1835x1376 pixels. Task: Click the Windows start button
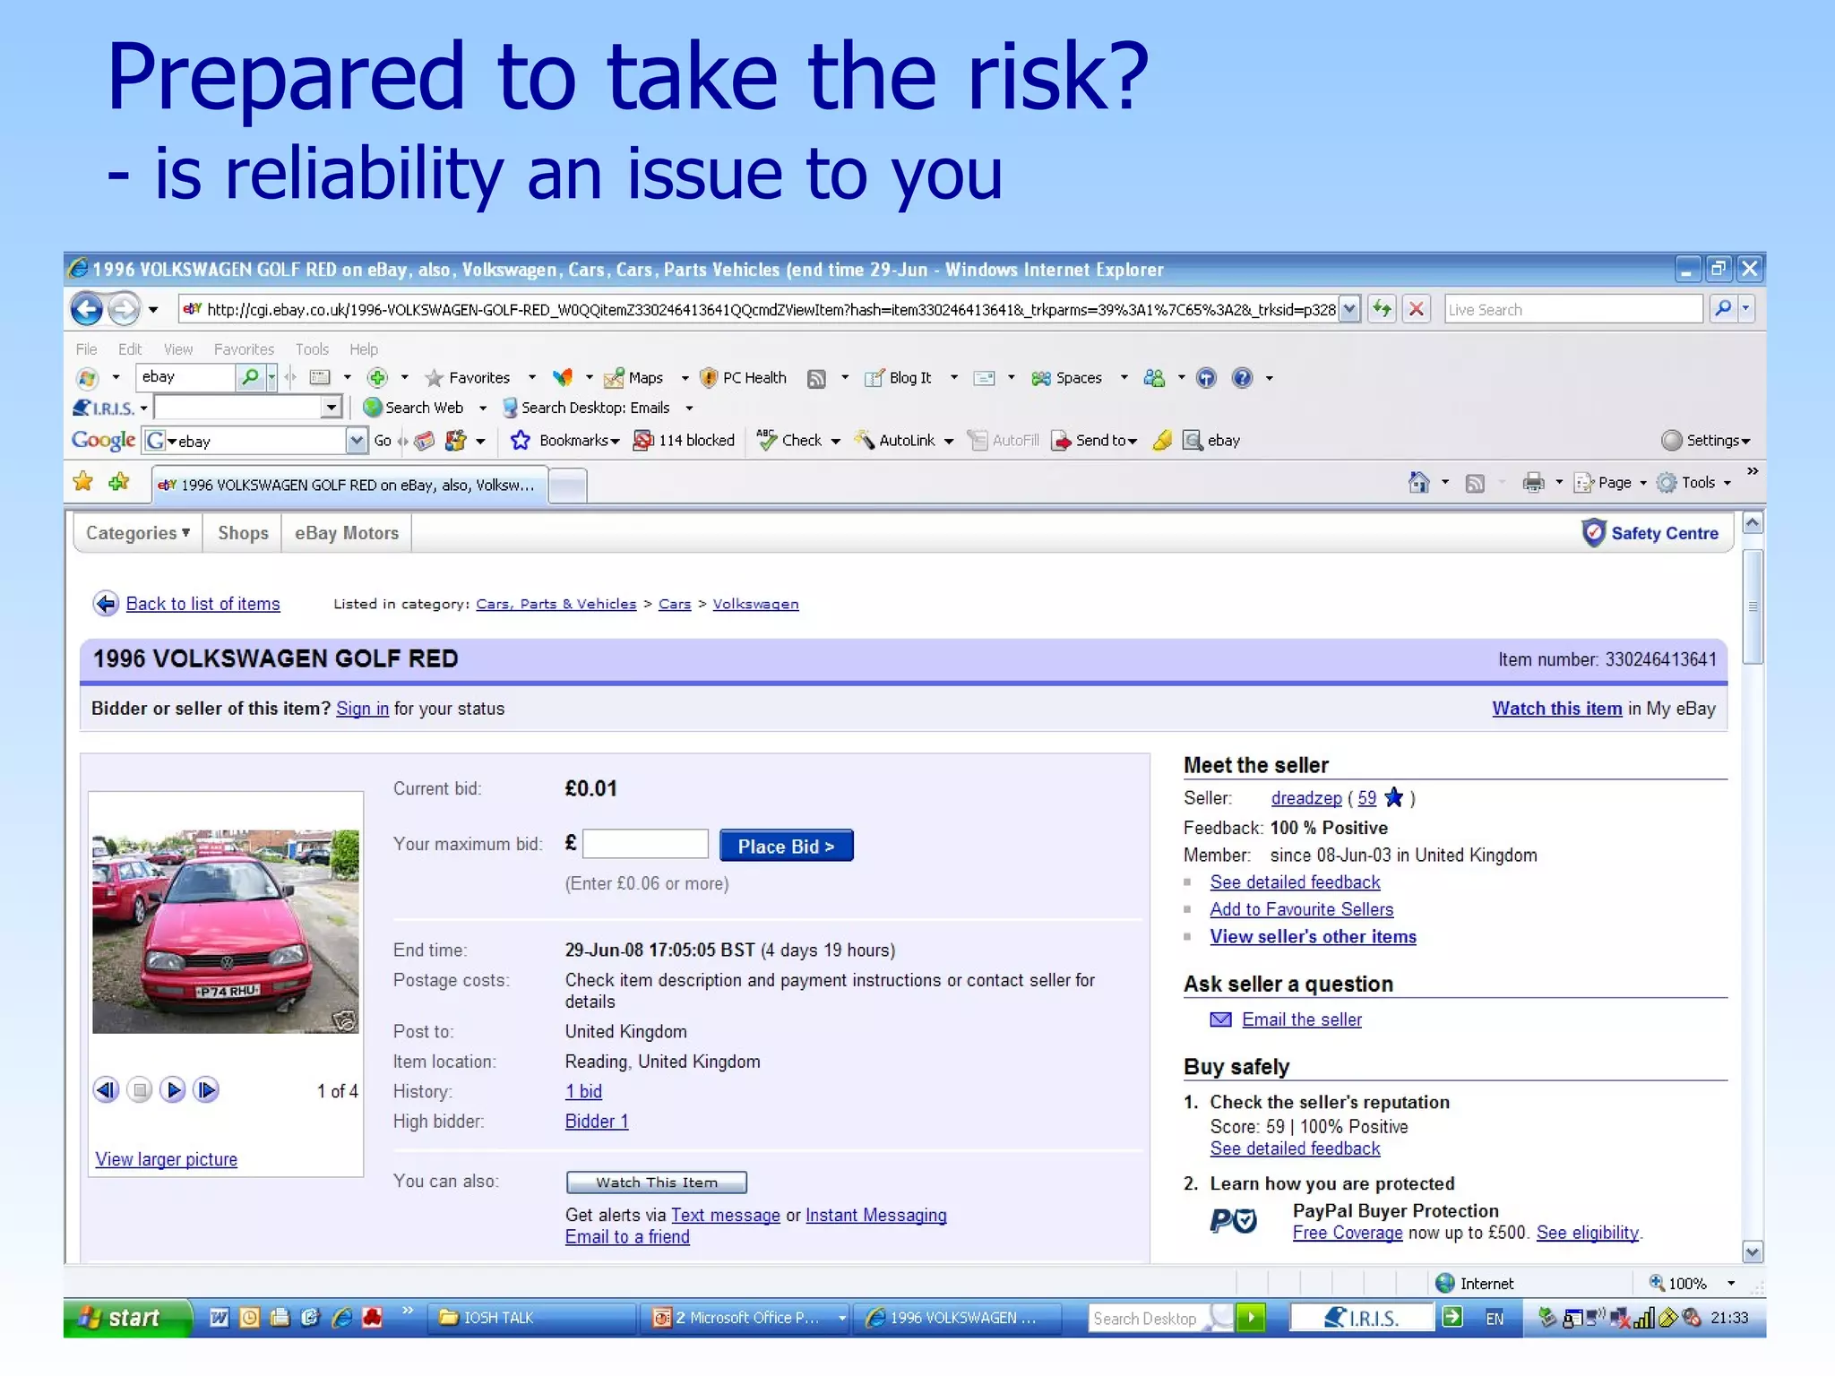click(x=127, y=1318)
